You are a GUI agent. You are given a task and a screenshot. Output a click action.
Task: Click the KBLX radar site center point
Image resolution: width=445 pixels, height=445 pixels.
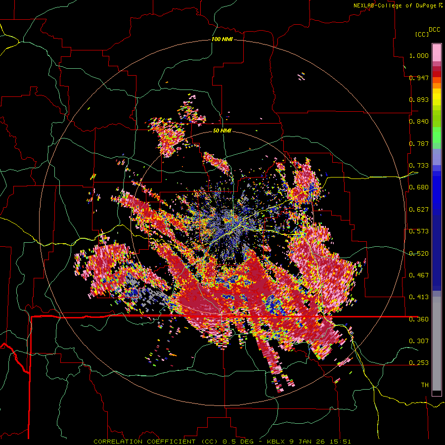pos(223,223)
